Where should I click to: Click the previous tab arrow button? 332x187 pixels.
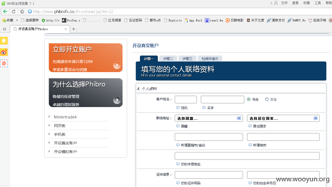[4, 29]
